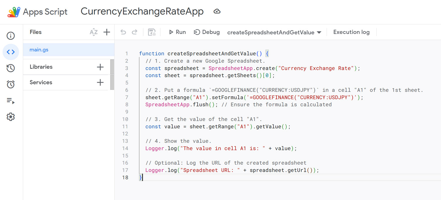Add a new file with plus icon
The width and height of the screenshot is (441, 200).
[x=107, y=32]
